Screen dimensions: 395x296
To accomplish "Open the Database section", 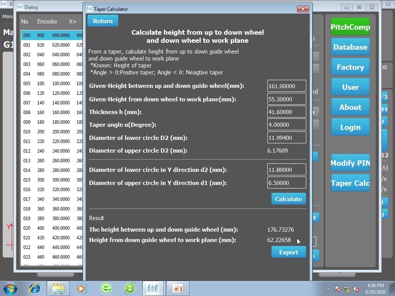I will tap(350, 47).
